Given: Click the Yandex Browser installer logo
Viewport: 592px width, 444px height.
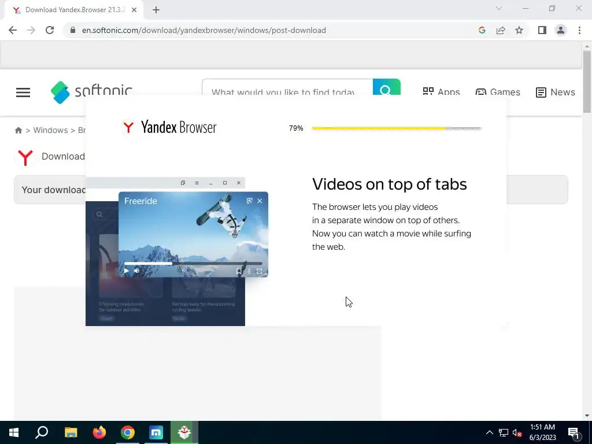Looking at the screenshot, I should click(169, 127).
